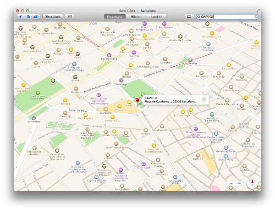275x211 pixels.
Task: Select the Museu del Calçat marker
Action: (226, 148)
